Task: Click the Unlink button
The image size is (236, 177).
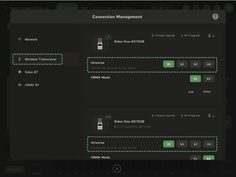Action: (206, 92)
